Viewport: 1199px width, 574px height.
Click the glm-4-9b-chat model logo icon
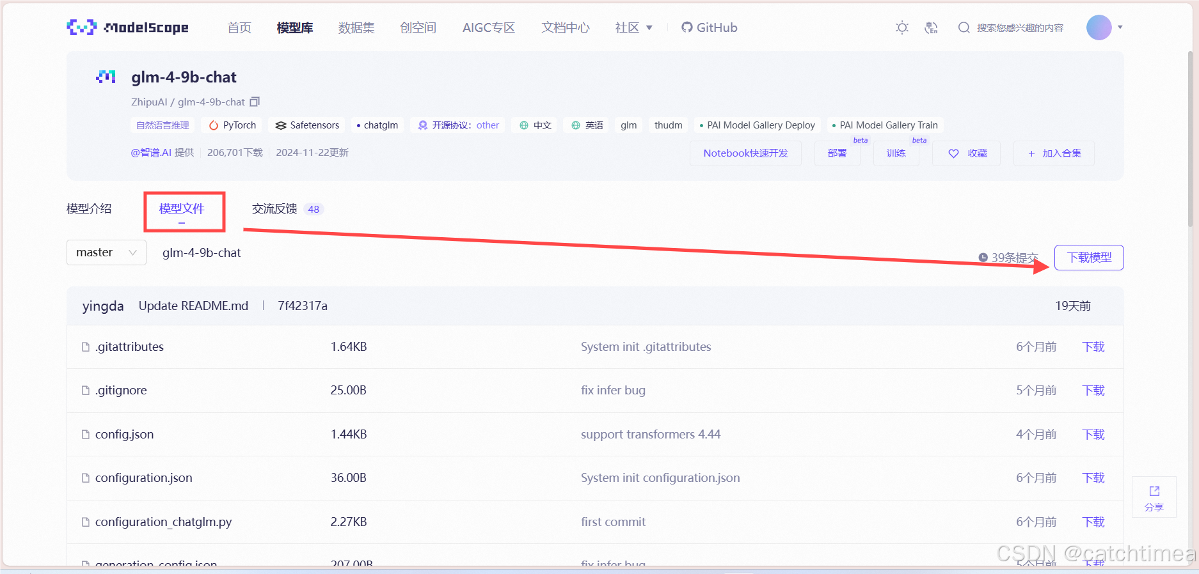(x=106, y=77)
